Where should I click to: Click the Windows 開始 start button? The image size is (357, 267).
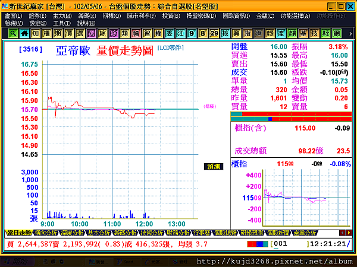(x=17, y=262)
